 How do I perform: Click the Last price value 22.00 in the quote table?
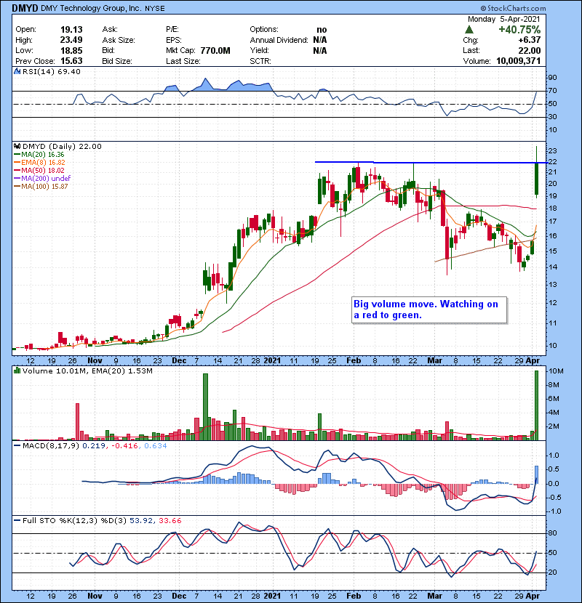(529, 50)
